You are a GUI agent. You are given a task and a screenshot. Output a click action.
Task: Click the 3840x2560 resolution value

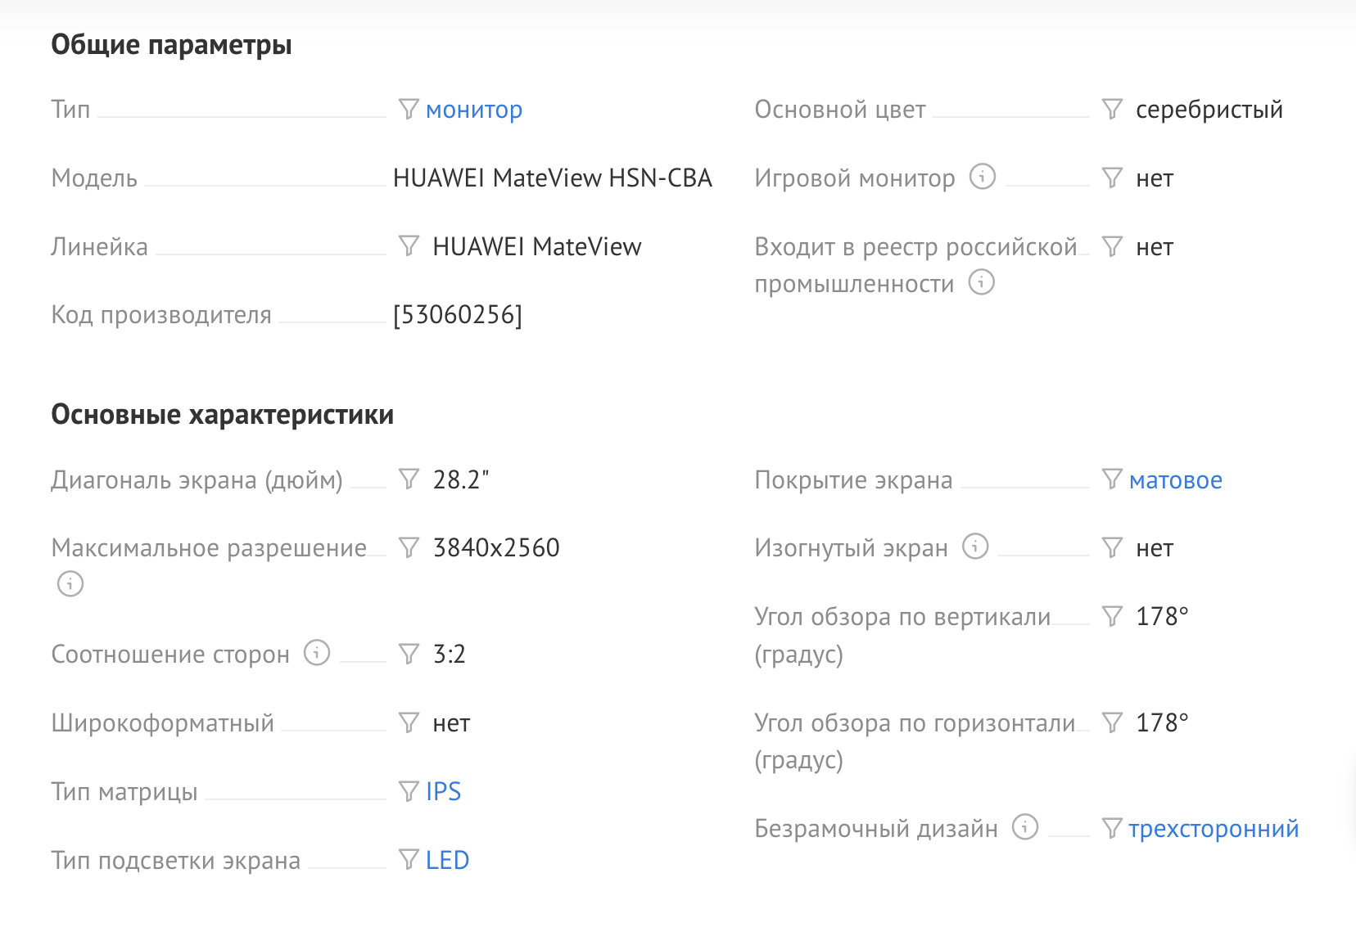coord(496,547)
